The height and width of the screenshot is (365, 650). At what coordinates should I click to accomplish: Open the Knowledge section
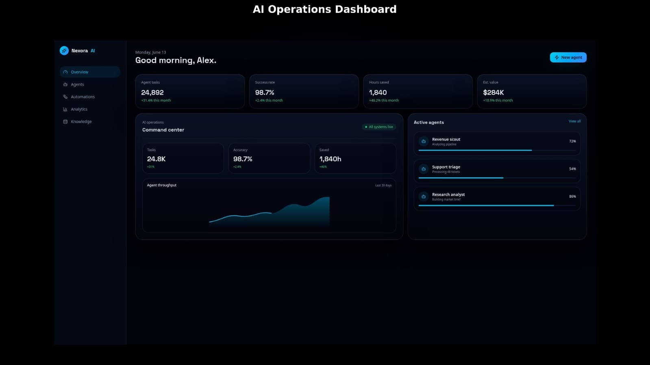click(90, 122)
